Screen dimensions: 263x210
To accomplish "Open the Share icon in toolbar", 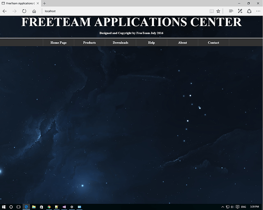I will tap(249, 11).
